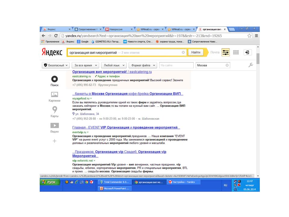289x217 pixels.
Task: Click the browser forward arrow
Action: pos(50,36)
